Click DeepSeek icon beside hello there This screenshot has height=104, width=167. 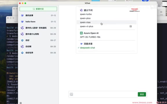coord(22,22)
